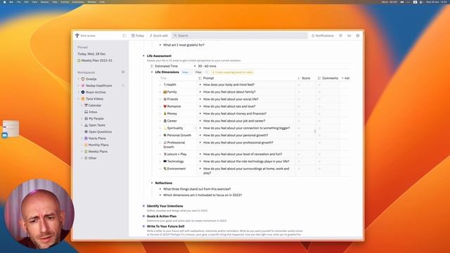Toggle the sidebar panel icon
This screenshot has height=253, width=450.
(x=124, y=36)
